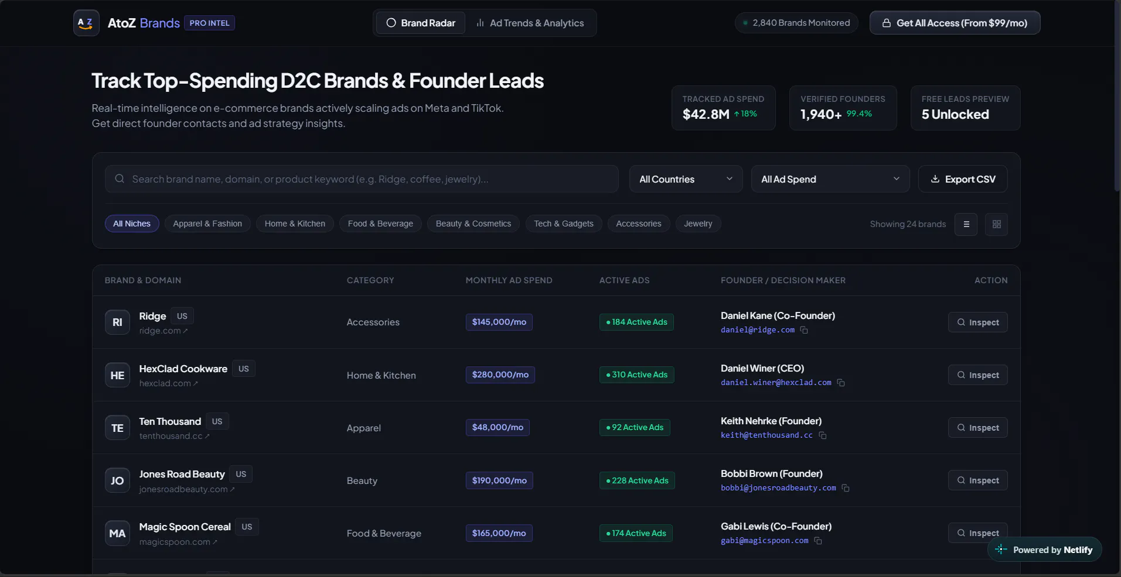Inspect the HexClad Cookware brand

tap(978, 375)
